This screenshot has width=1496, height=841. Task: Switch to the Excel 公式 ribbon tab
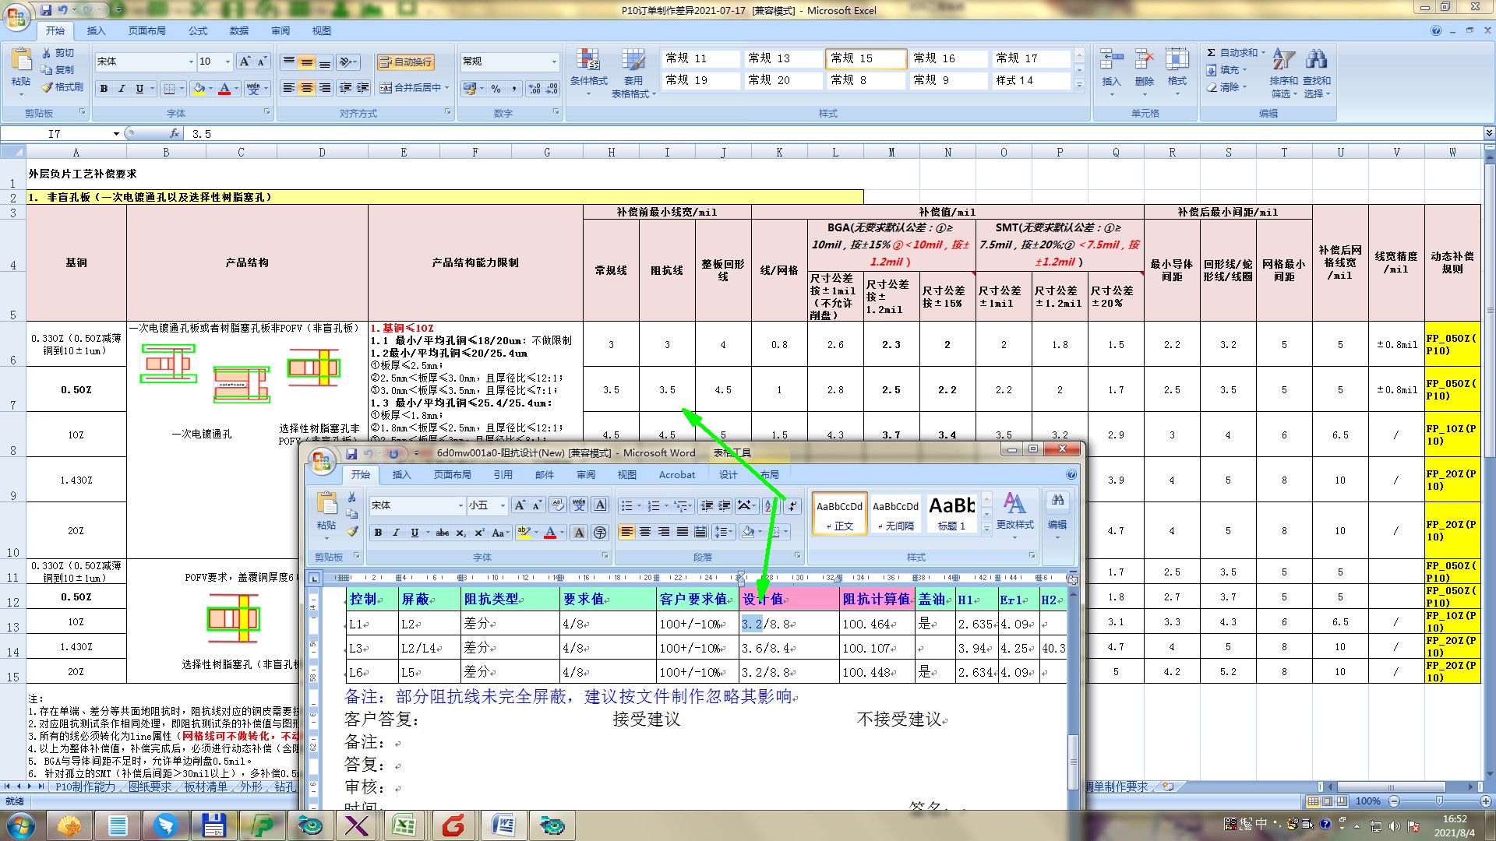coord(198,31)
